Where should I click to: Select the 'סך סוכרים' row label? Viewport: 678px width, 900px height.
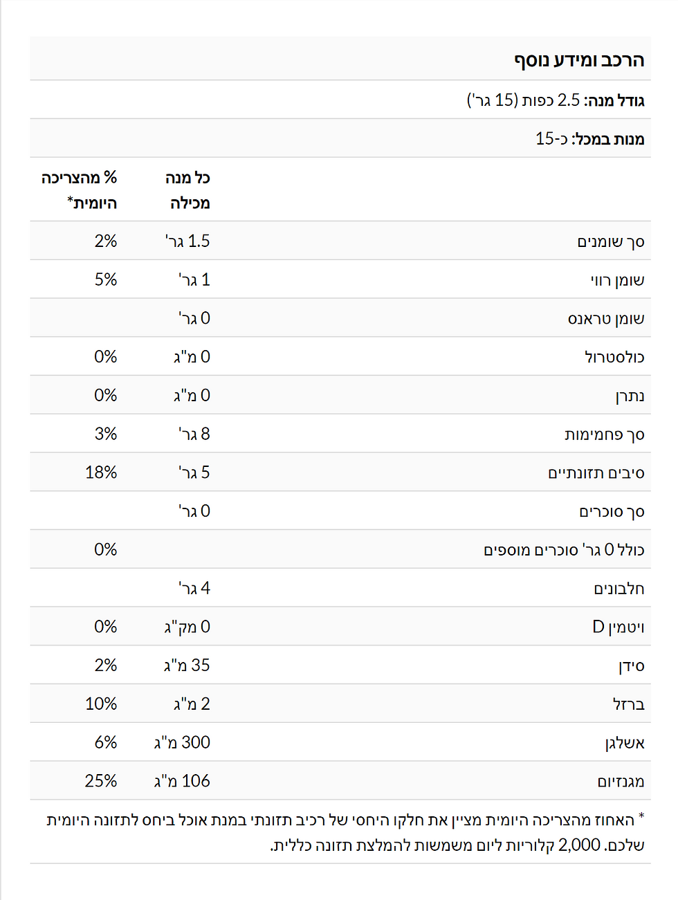pos(612,511)
